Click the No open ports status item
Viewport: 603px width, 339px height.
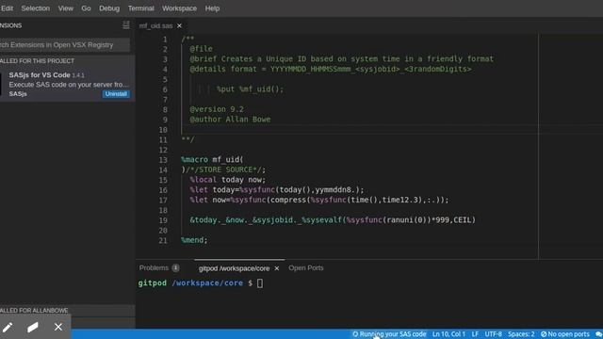(565, 334)
